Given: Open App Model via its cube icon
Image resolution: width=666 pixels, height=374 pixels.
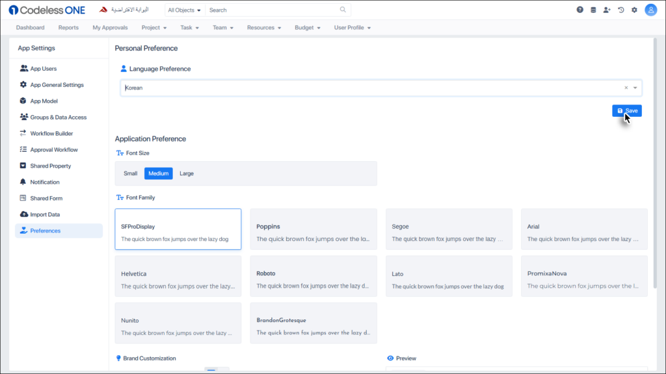Looking at the screenshot, I should [x=23, y=101].
